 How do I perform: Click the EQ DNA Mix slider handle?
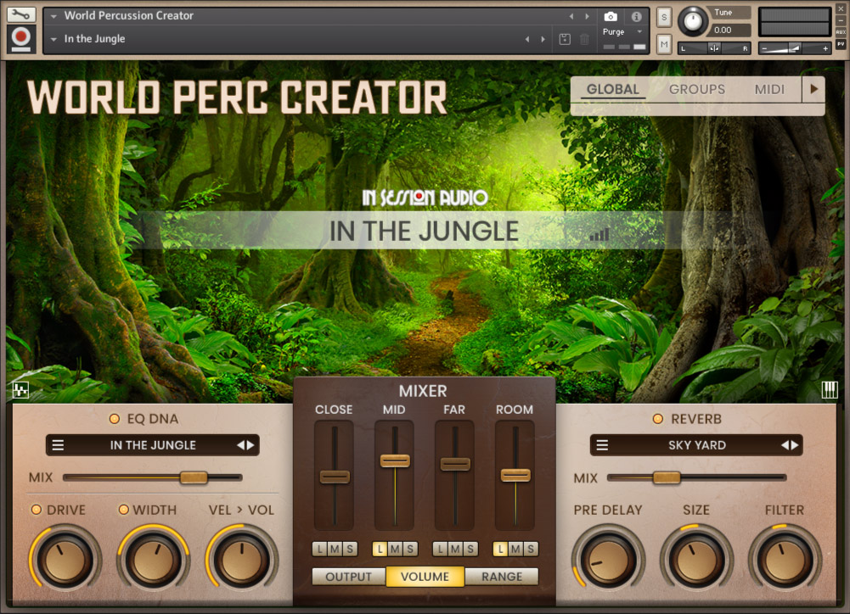tap(194, 477)
